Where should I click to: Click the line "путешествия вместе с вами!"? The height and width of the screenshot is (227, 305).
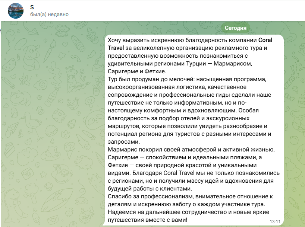coord(147,220)
